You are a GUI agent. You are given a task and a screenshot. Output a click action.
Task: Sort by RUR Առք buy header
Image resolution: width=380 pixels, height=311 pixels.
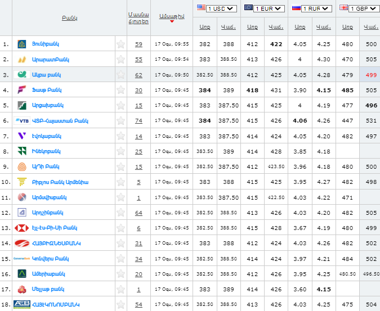pos(300,27)
